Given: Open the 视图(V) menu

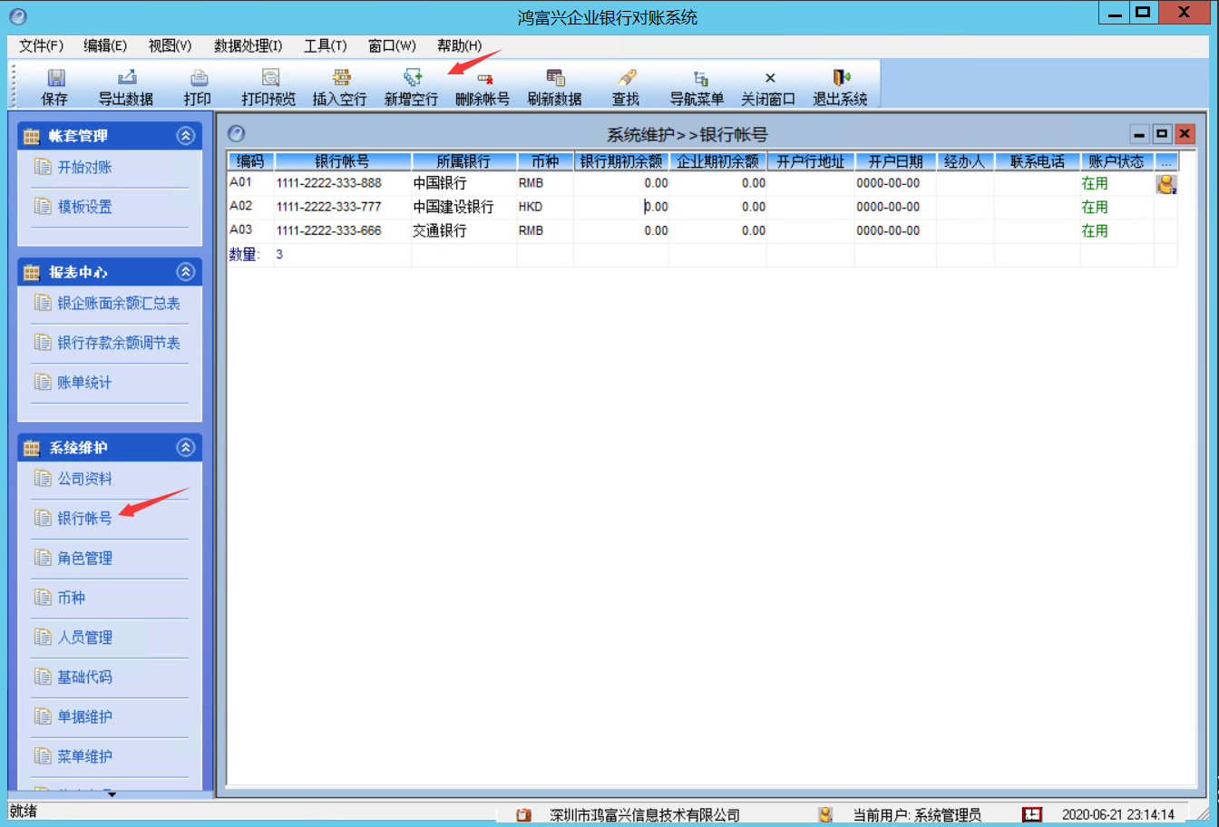Looking at the screenshot, I should [170, 45].
